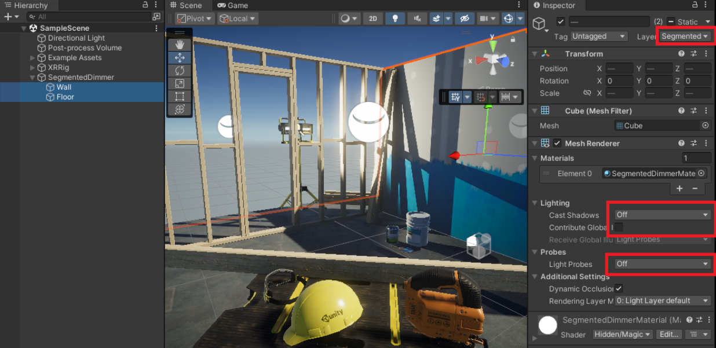Open draw mode shading dropdown
Viewport: 716px width, 348px height.
click(349, 19)
